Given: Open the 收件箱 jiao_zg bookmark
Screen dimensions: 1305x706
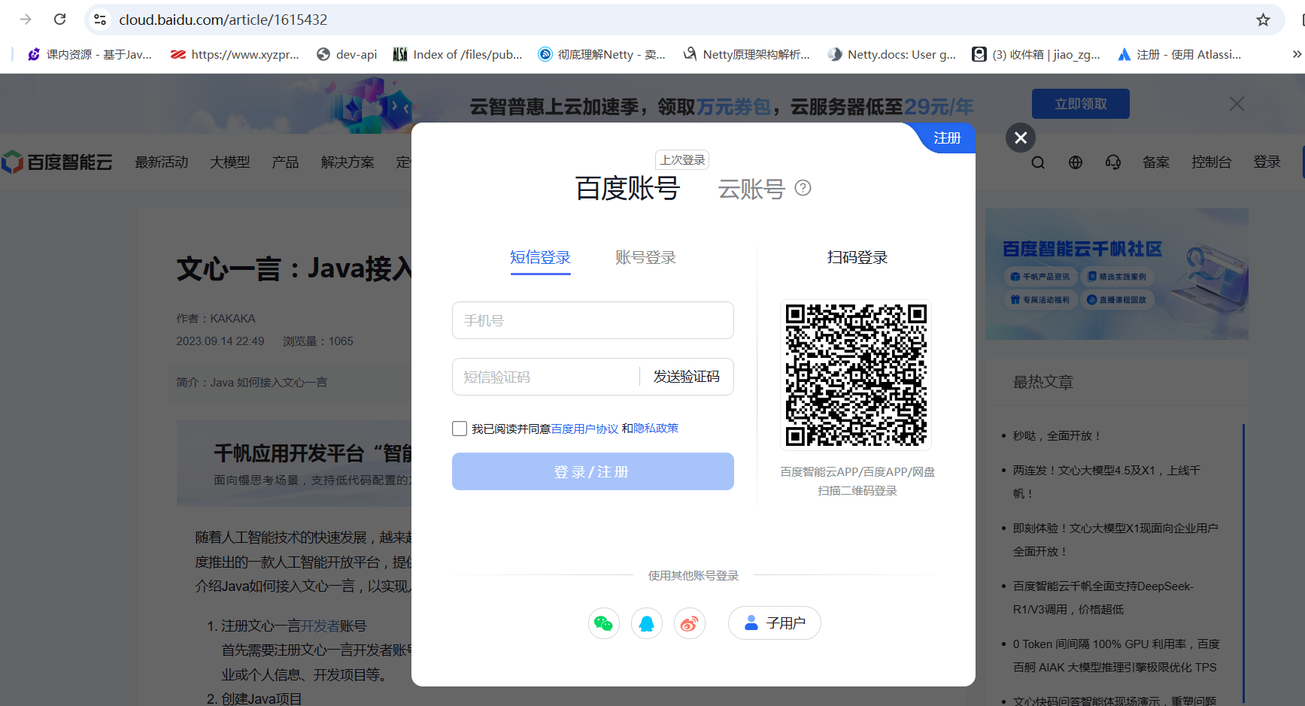Looking at the screenshot, I should [1036, 54].
